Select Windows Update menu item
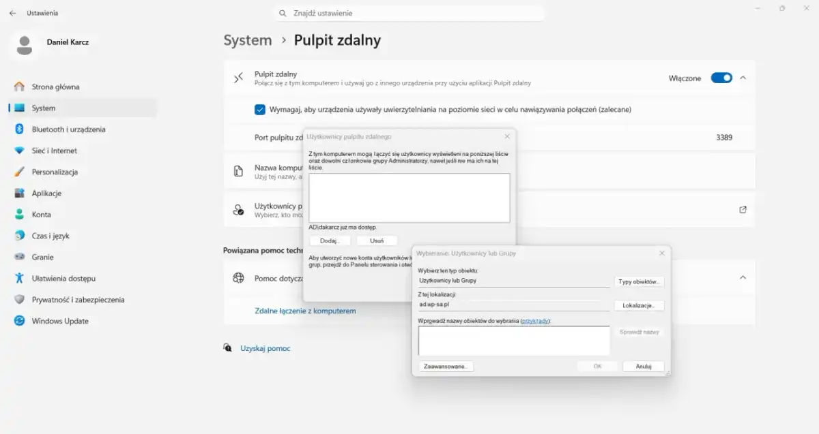This screenshot has height=434, width=819. (x=82, y=321)
